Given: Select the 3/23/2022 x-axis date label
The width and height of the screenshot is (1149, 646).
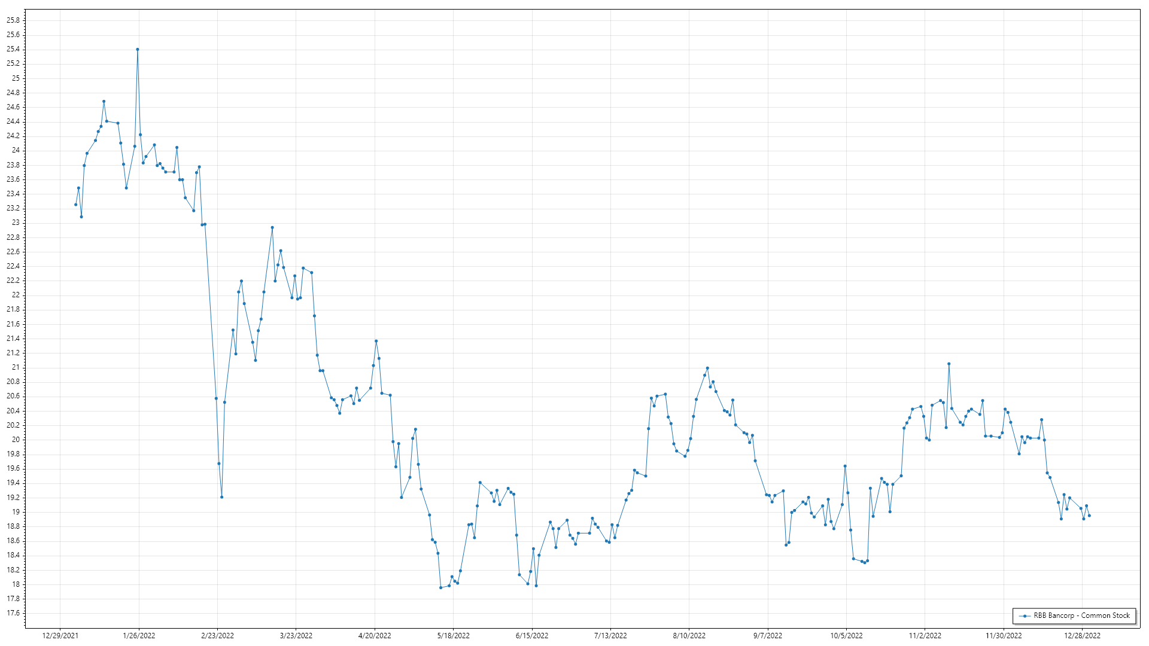Looking at the screenshot, I should point(296,636).
